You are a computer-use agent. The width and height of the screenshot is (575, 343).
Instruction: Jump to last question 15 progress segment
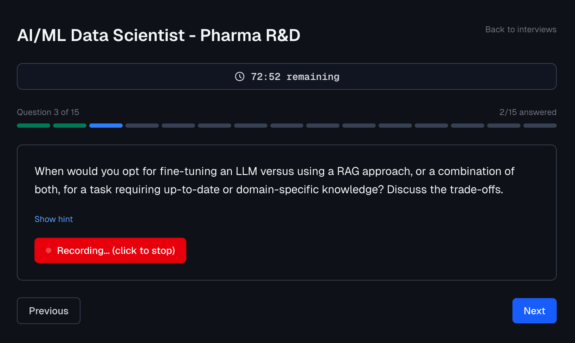click(x=540, y=126)
